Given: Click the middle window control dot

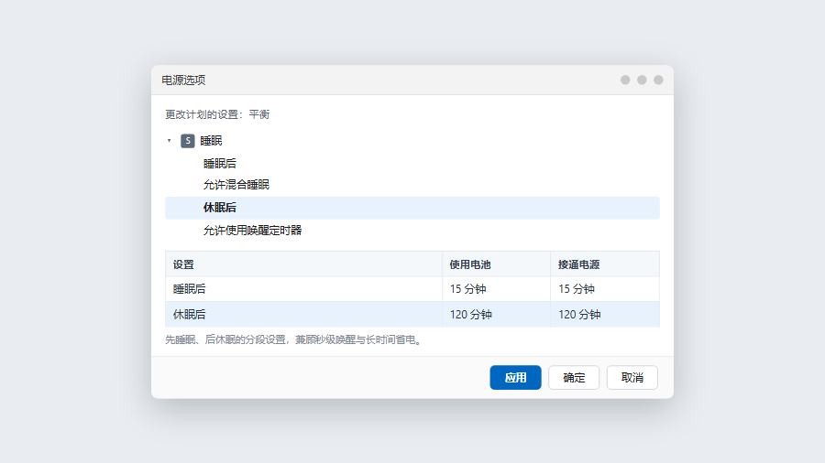Looking at the screenshot, I should 642,80.
